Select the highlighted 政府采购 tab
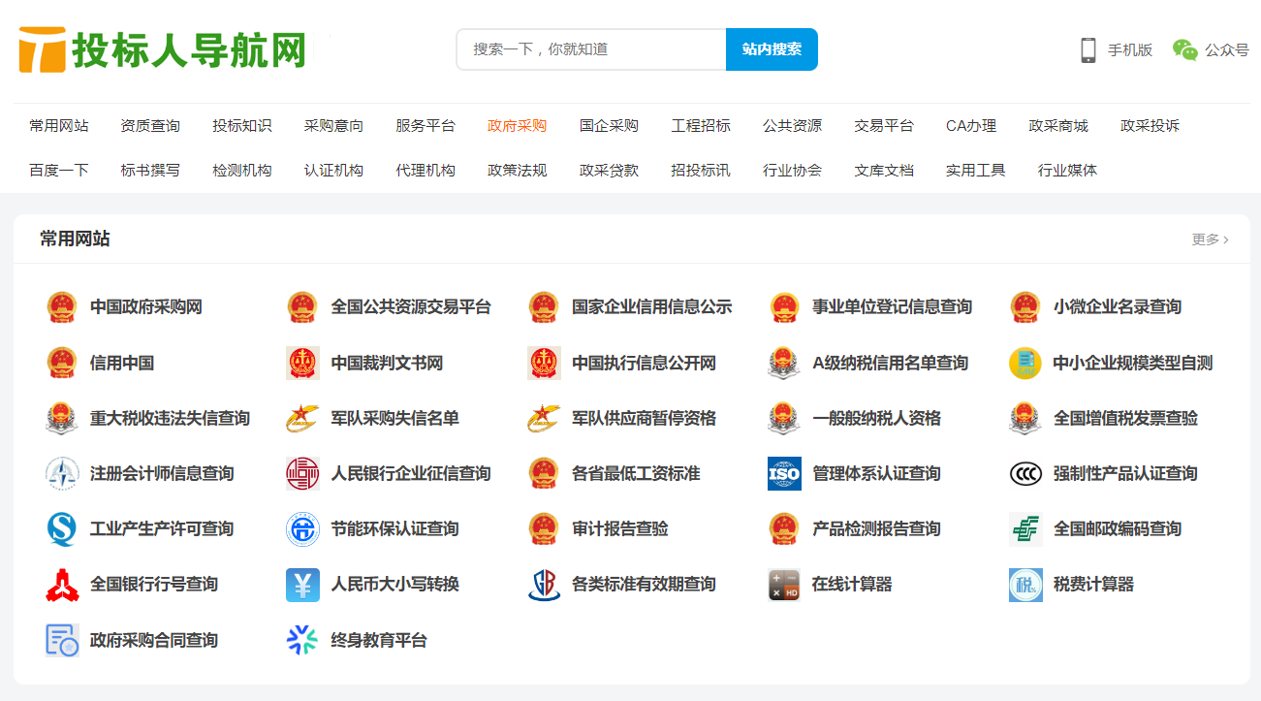Viewport: 1261px width, 701px height. pyautogui.click(x=518, y=126)
